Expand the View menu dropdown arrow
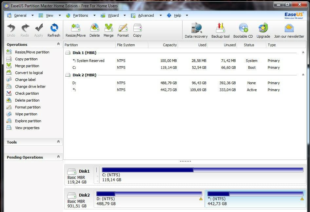 [60, 15]
